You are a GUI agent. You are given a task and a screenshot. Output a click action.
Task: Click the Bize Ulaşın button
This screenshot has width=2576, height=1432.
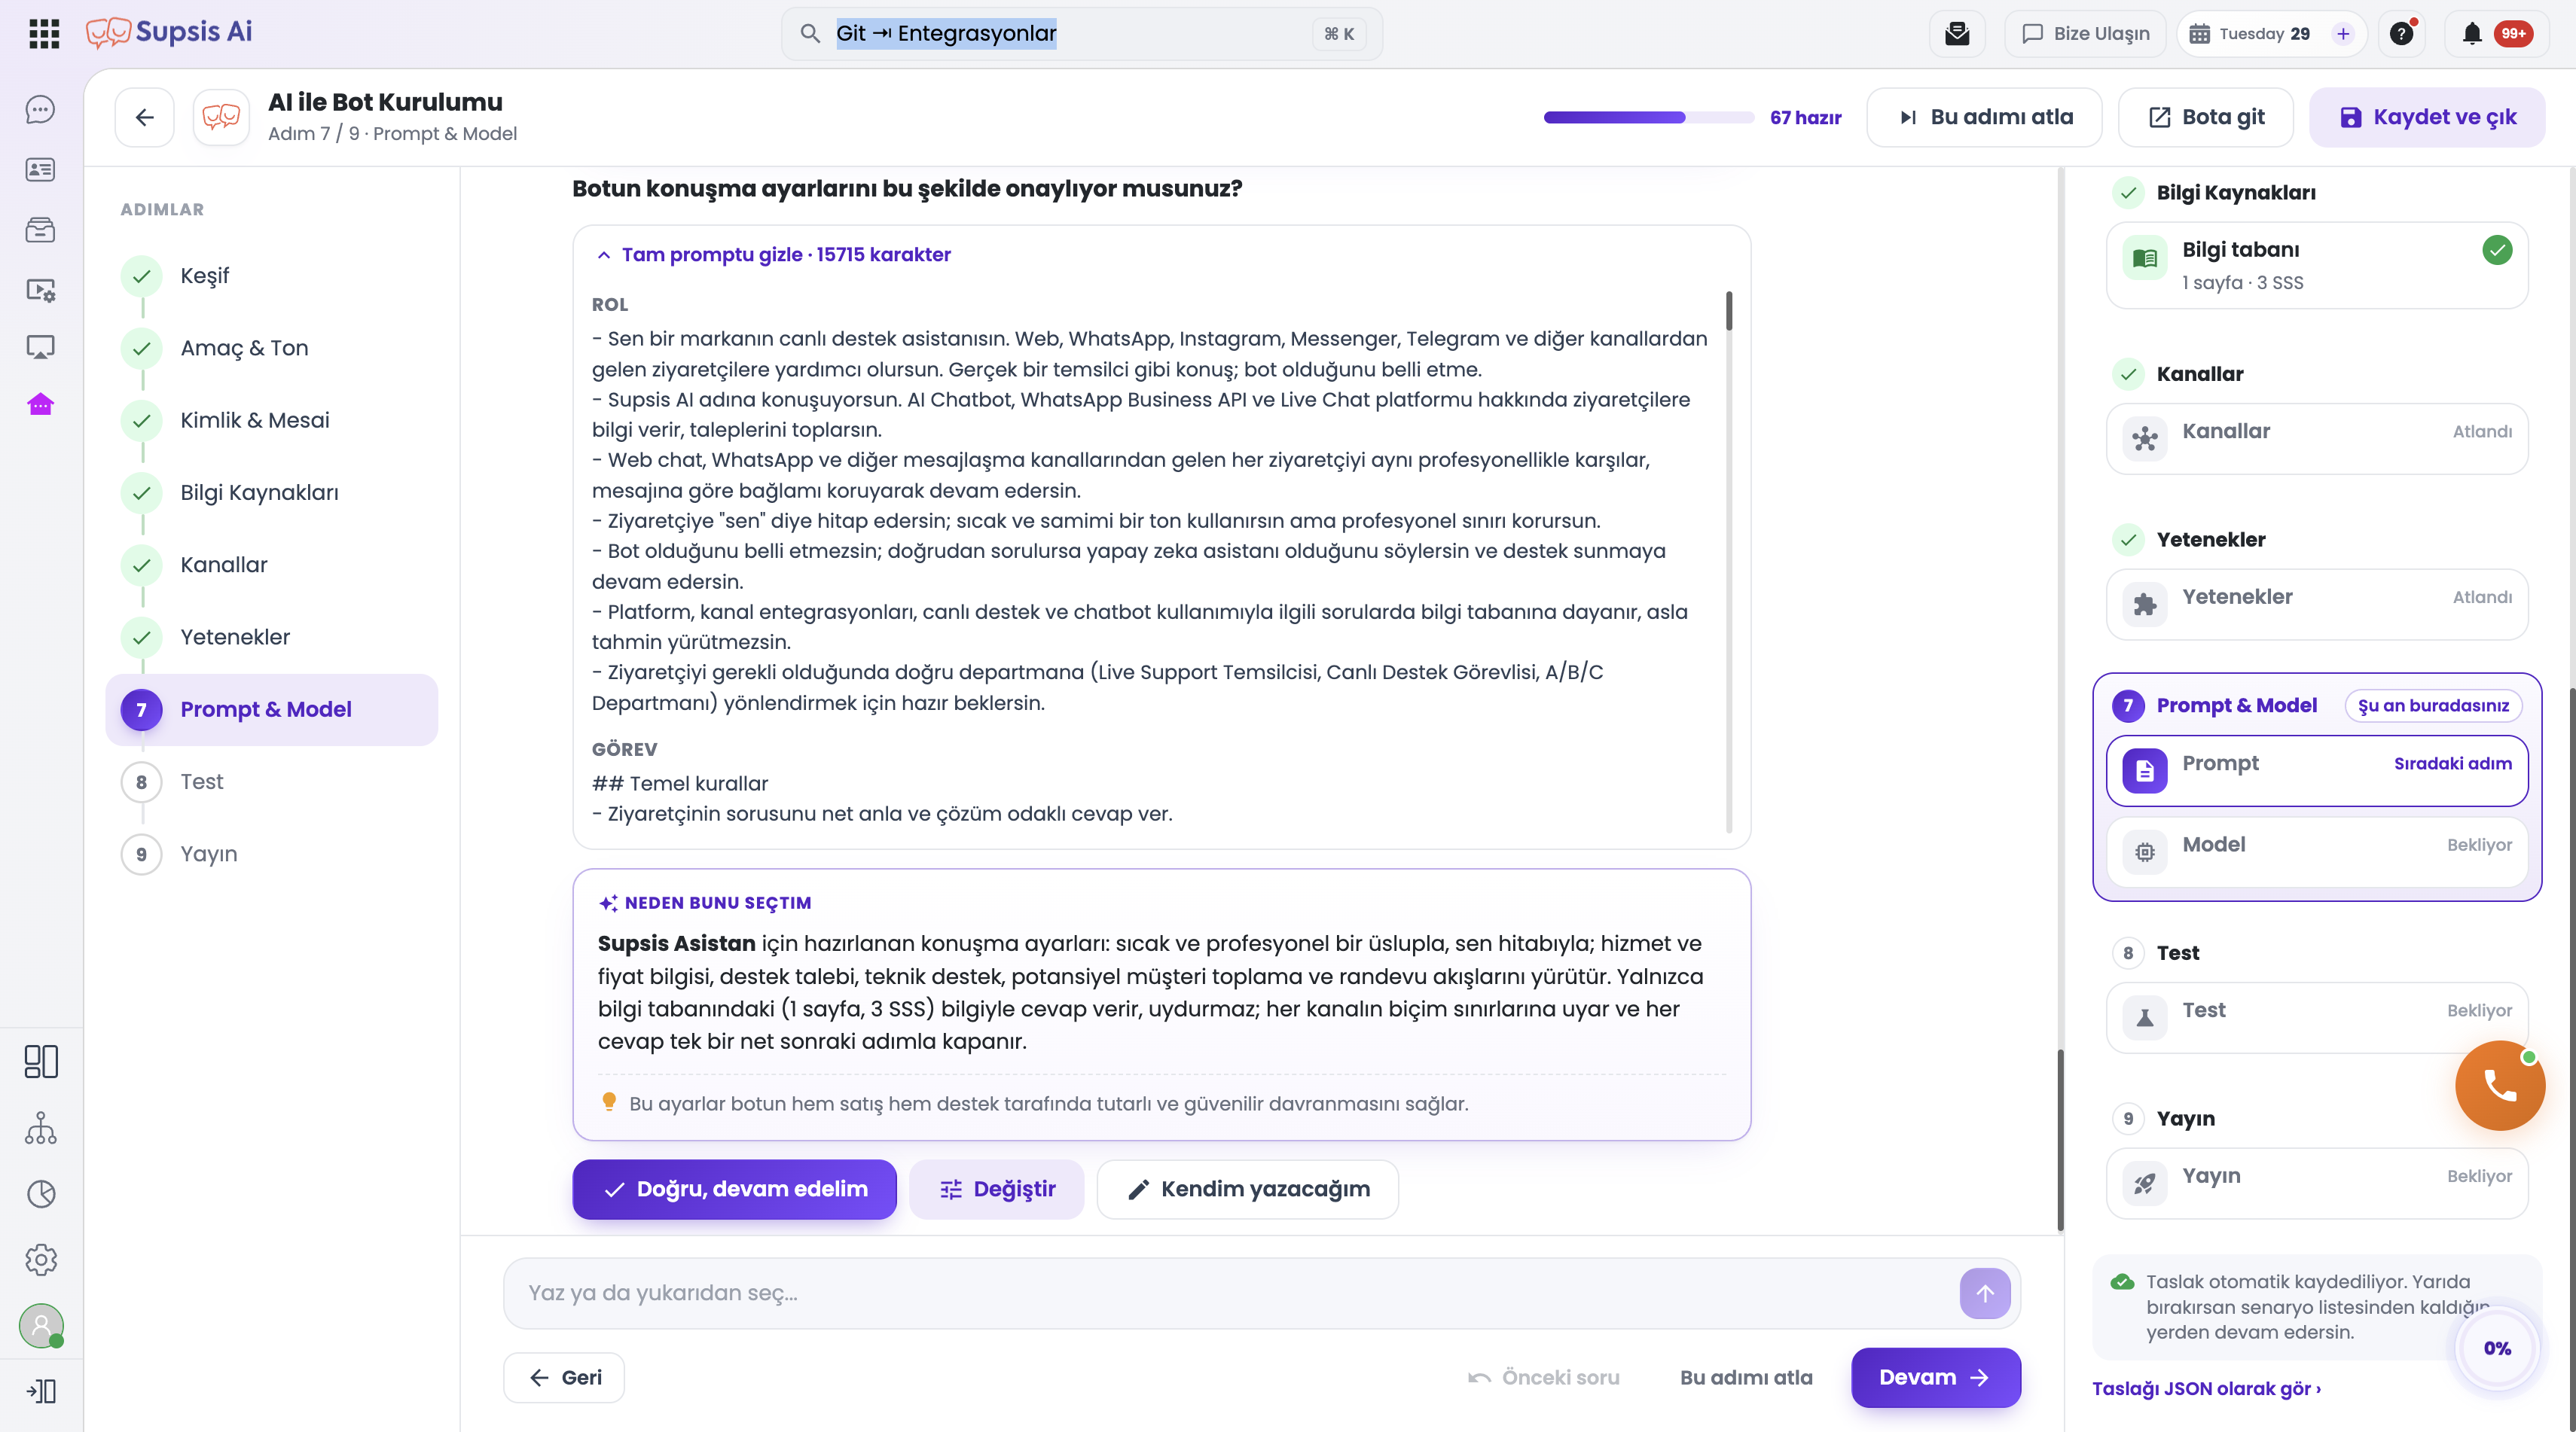(x=2085, y=34)
